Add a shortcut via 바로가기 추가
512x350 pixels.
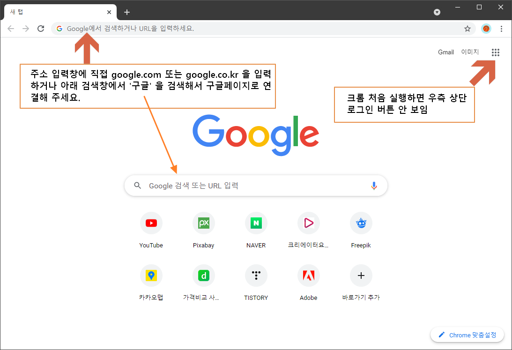click(x=361, y=283)
